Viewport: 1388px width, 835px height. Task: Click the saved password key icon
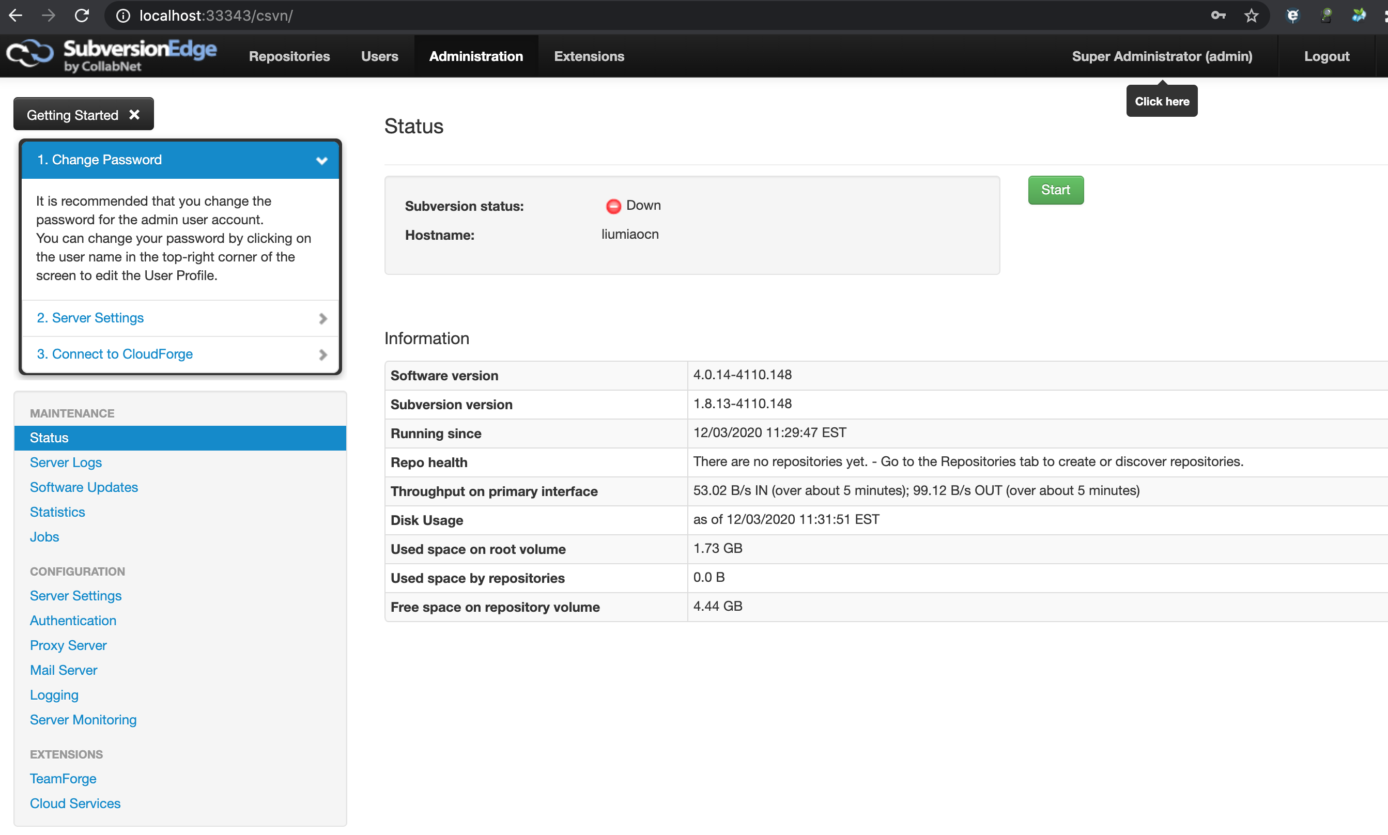(x=1218, y=15)
